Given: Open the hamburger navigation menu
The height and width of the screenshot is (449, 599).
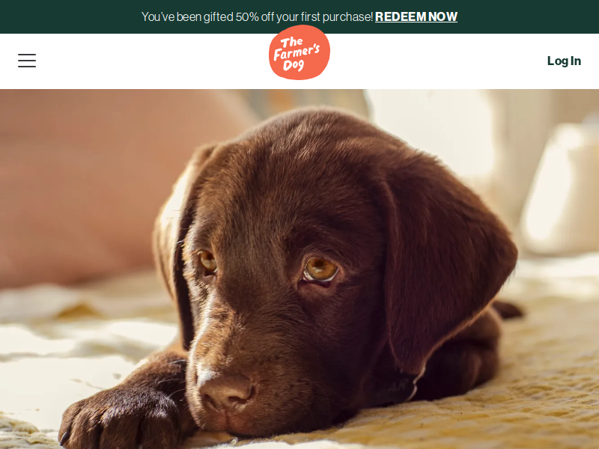Looking at the screenshot, I should [x=27, y=61].
